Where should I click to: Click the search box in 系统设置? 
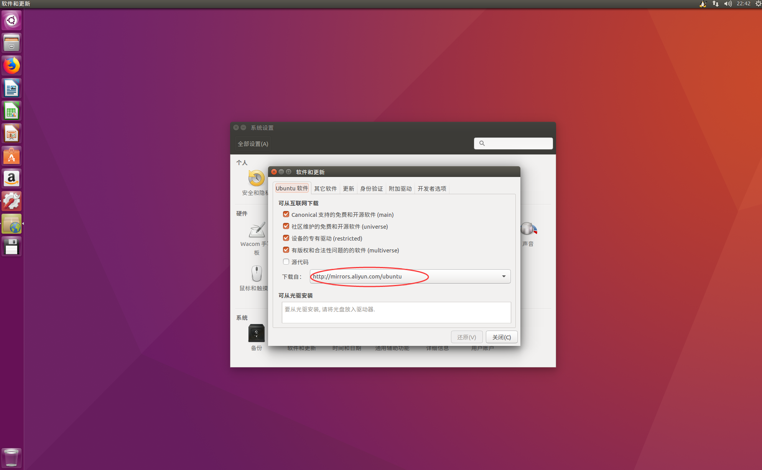(513, 143)
